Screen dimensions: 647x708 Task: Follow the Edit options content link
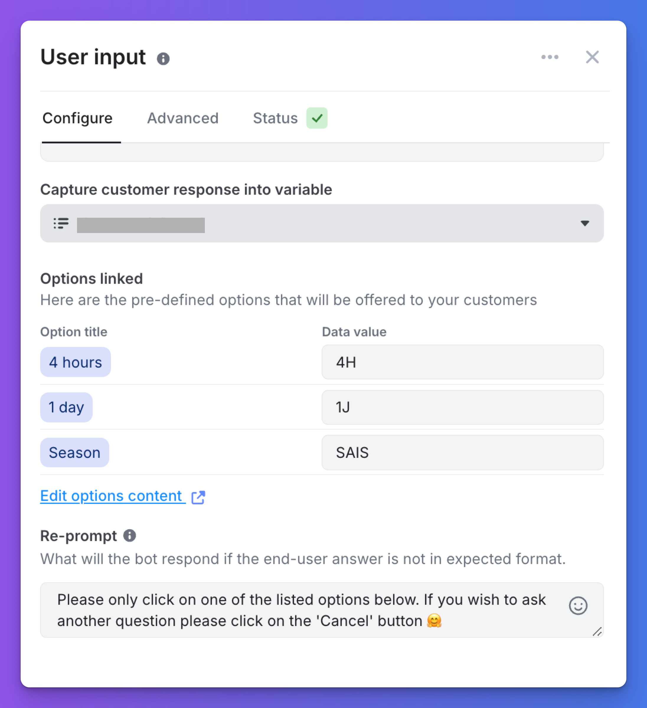[111, 496]
